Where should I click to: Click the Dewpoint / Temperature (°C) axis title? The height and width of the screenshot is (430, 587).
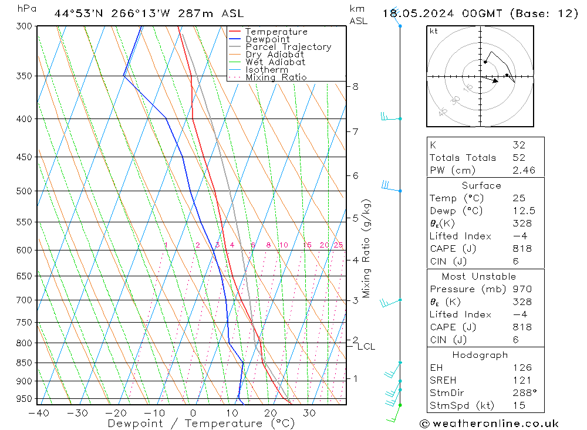(201, 424)
